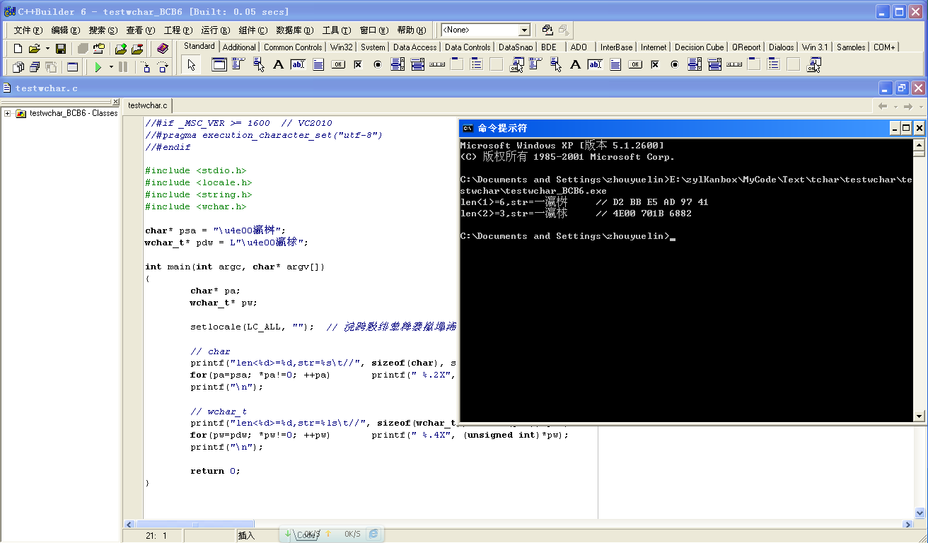Click the editor horizontal scrollbar left arrow
Screen dimensions: 928x543
click(129, 524)
